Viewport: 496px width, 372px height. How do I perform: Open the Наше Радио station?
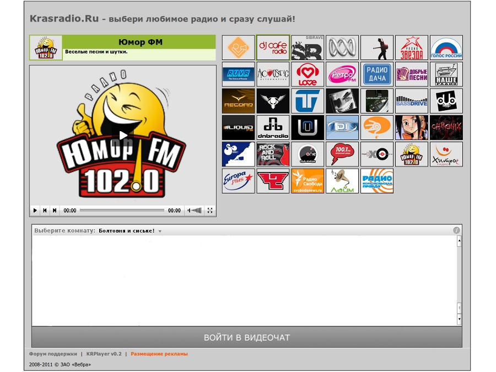[446, 74]
